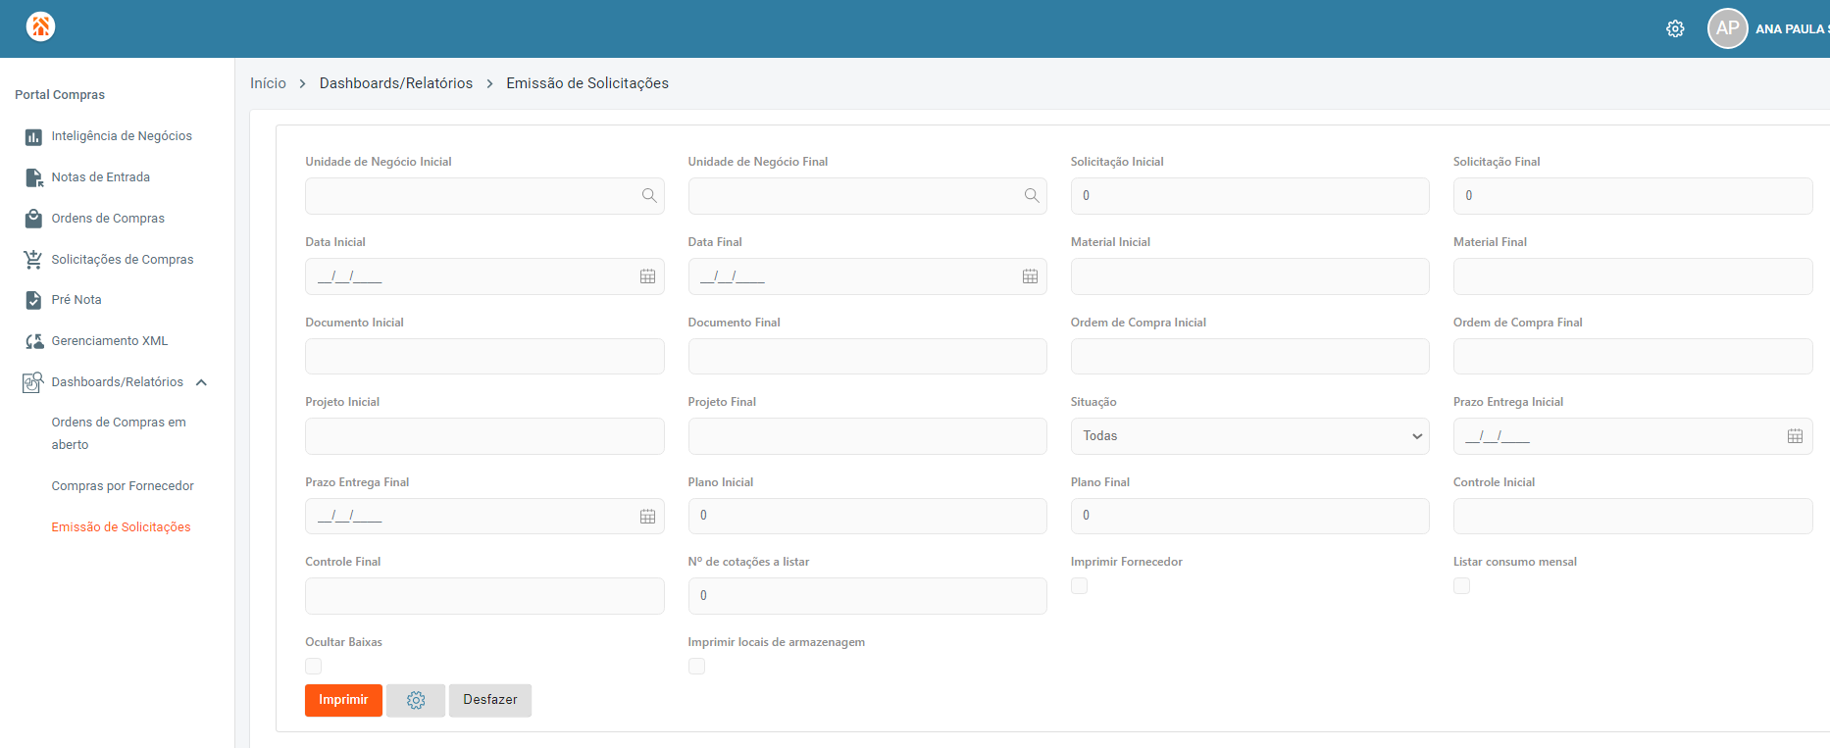Focus the Unidade de Negócio Final field
1830x748 pixels.
[x=867, y=196]
